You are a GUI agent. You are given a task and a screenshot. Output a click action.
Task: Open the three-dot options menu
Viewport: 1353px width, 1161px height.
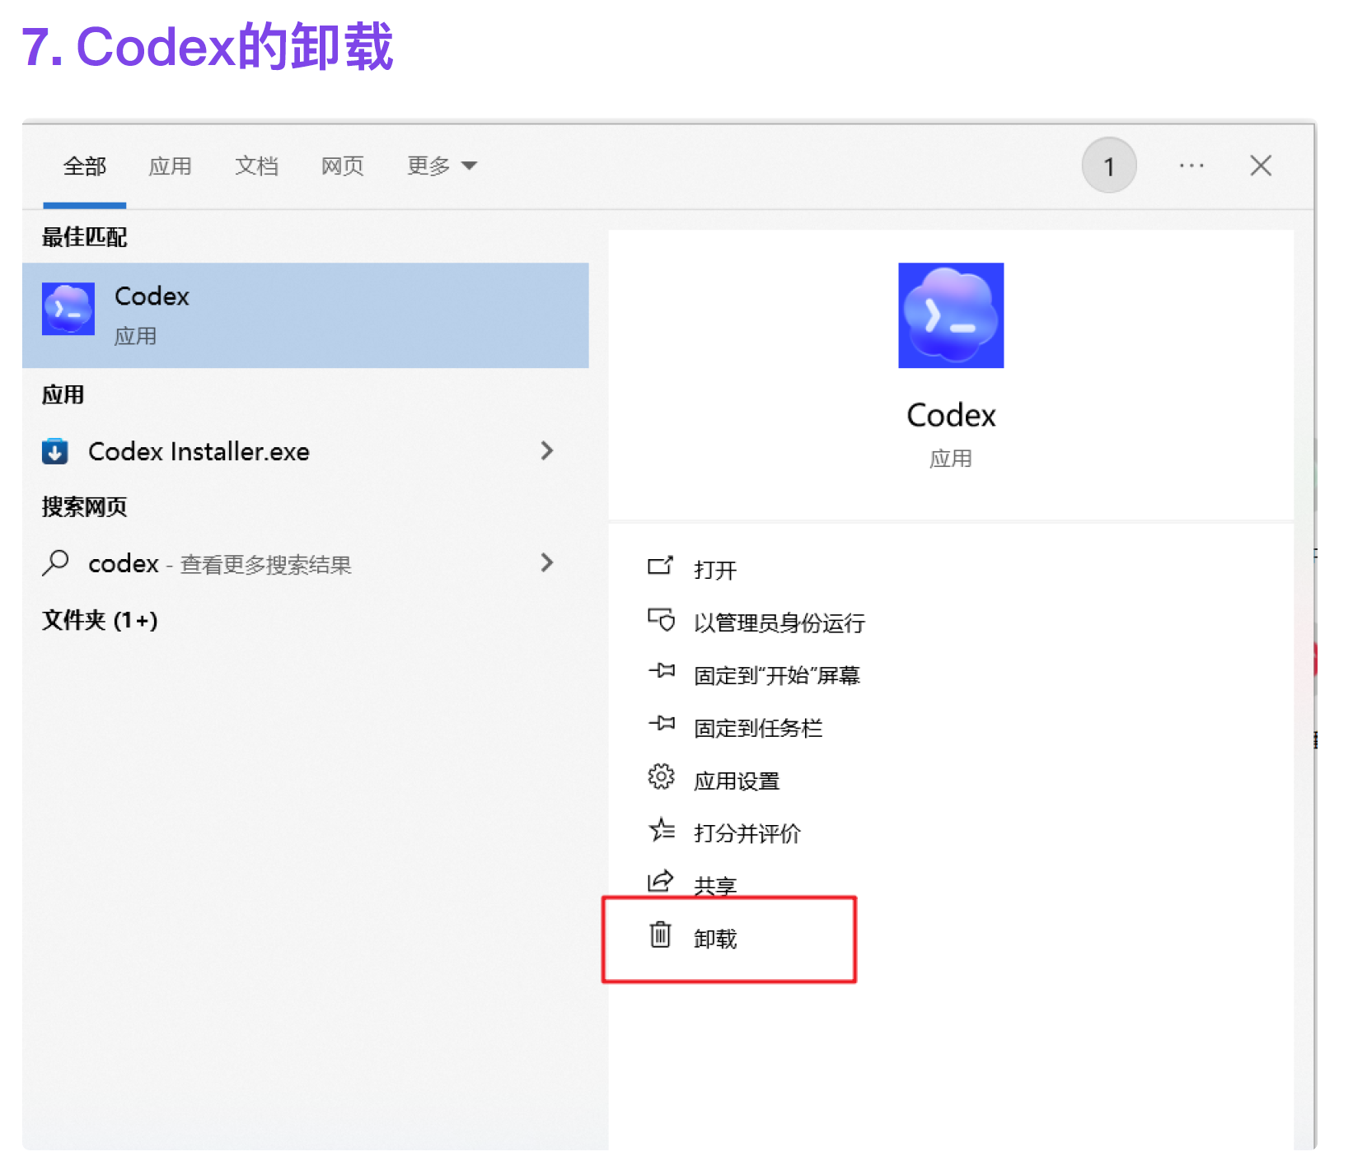click(x=1191, y=166)
